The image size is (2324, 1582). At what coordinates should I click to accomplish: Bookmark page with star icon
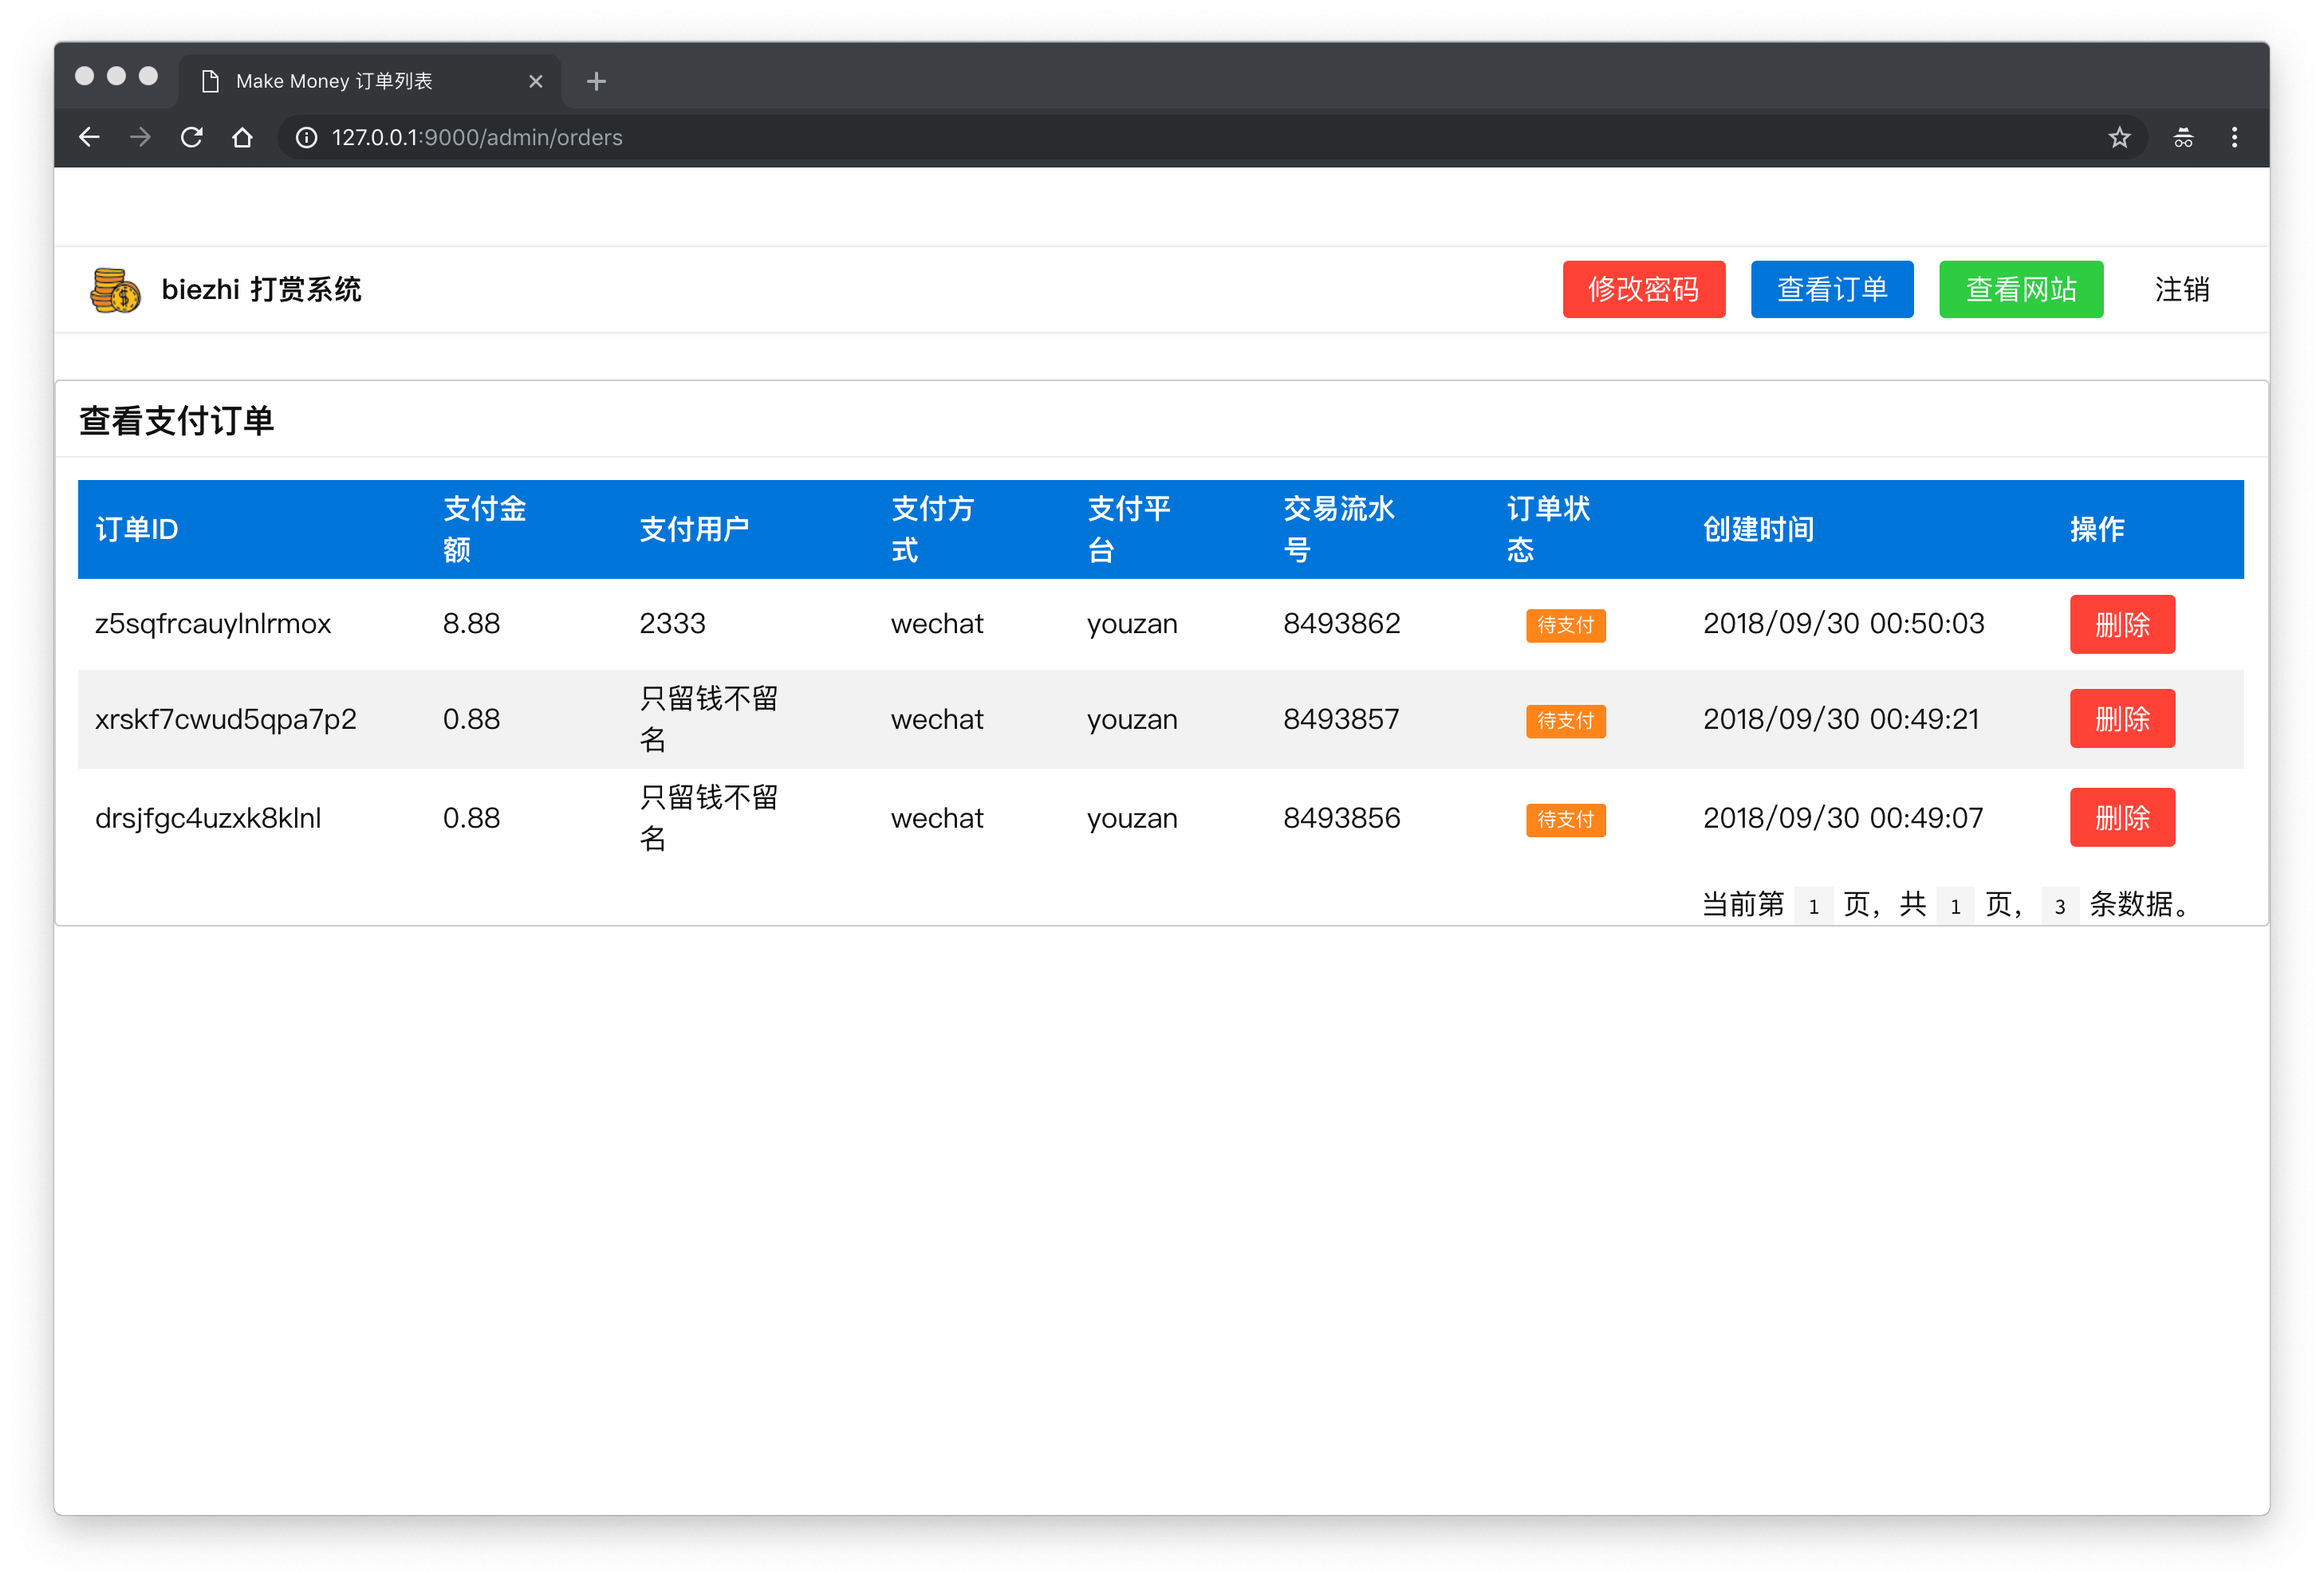(2119, 137)
